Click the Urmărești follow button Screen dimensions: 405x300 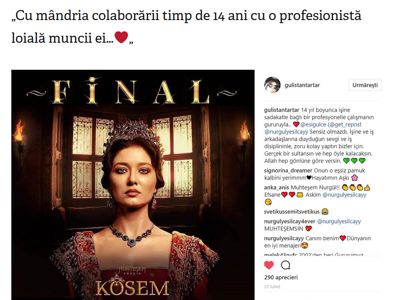click(365, 85)
